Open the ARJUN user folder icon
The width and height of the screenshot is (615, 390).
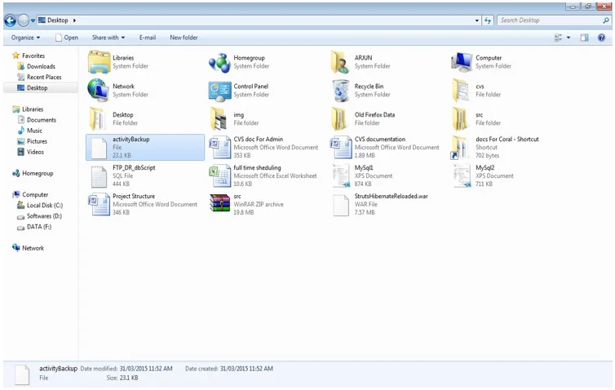340,62
